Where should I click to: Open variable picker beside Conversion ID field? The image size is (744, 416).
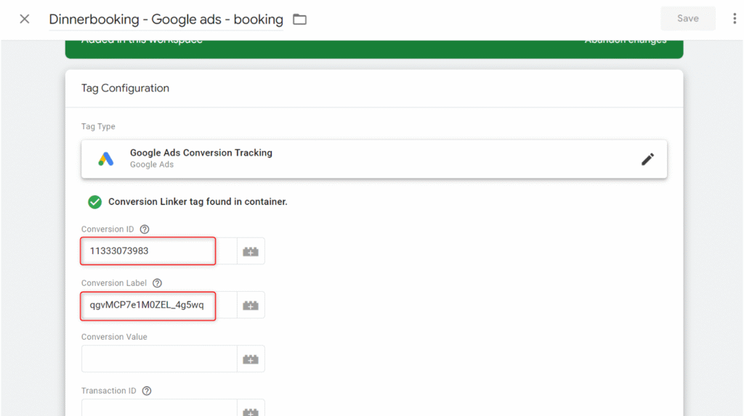251,251
